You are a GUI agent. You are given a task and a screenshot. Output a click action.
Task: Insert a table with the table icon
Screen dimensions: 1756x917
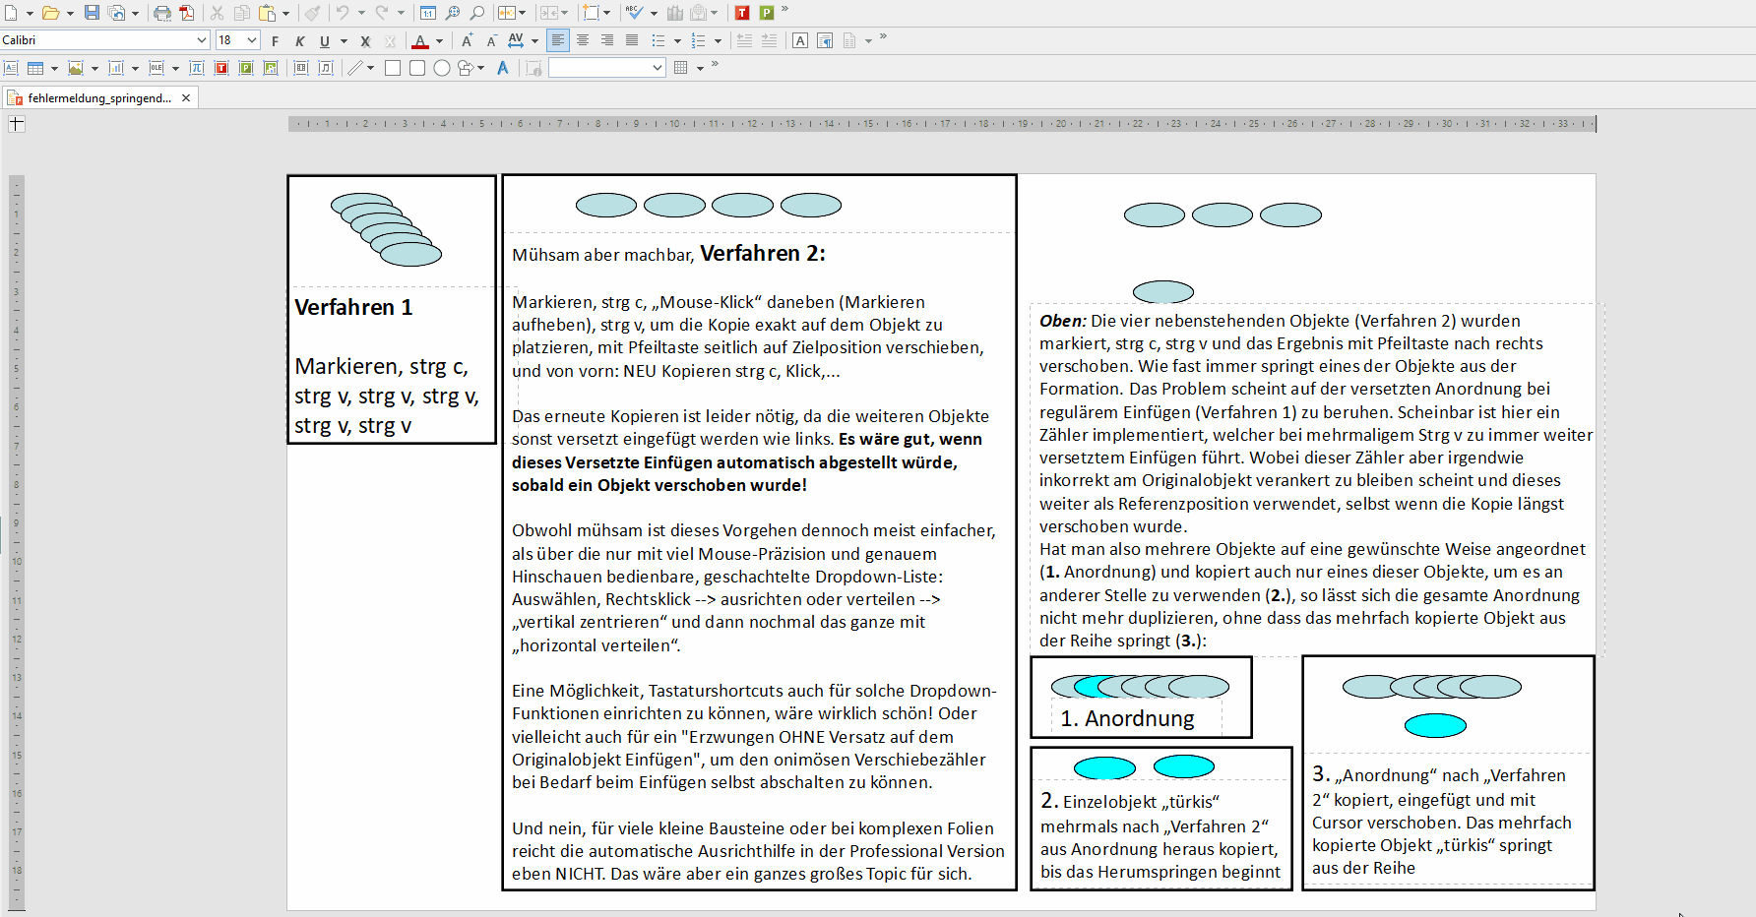point(35,68)
